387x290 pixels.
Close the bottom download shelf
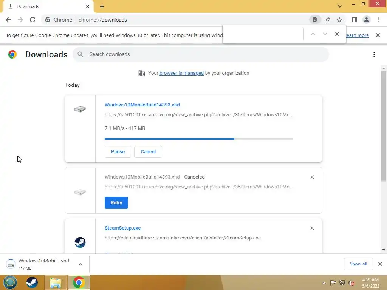(x=380, y=264)
